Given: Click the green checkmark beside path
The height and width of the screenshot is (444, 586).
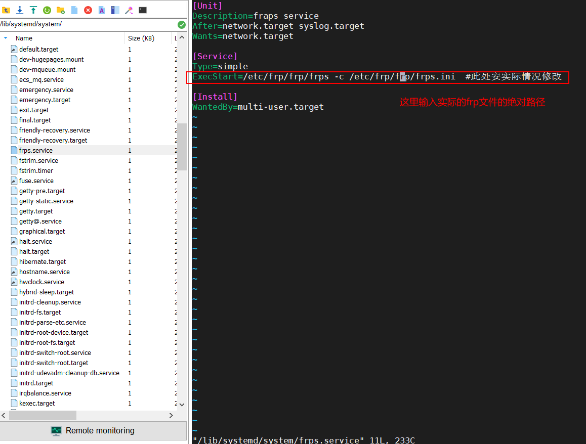Looking at the screenshot, I should [x=182, y=25].
